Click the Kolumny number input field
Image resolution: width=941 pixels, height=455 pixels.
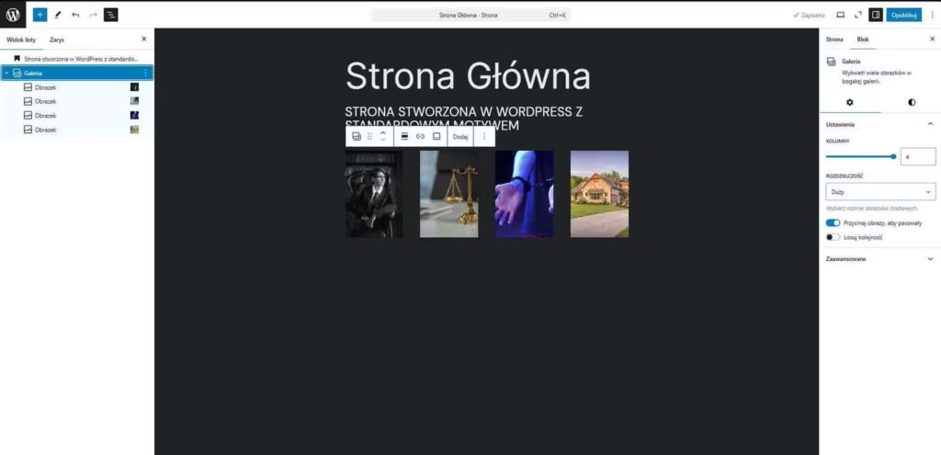(x=918, y=156)
